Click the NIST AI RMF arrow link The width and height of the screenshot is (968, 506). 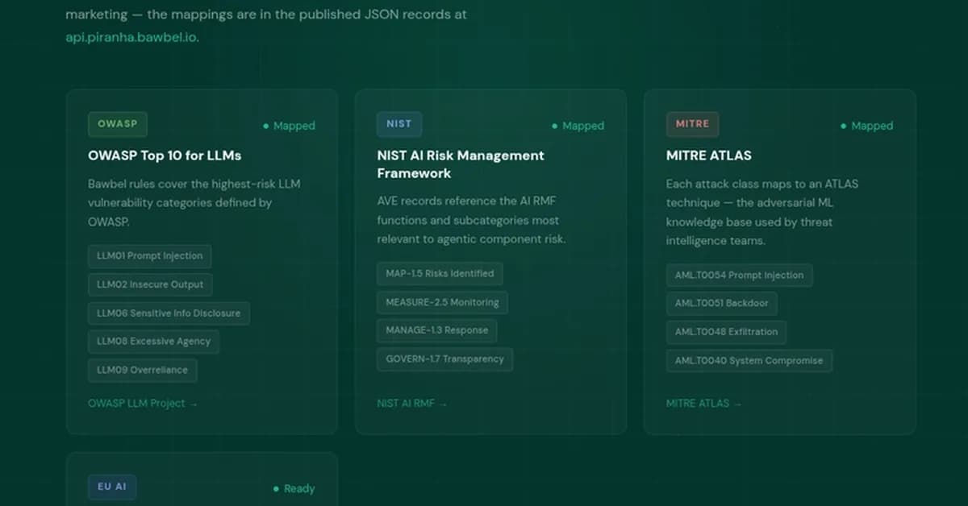coord(412,403)
